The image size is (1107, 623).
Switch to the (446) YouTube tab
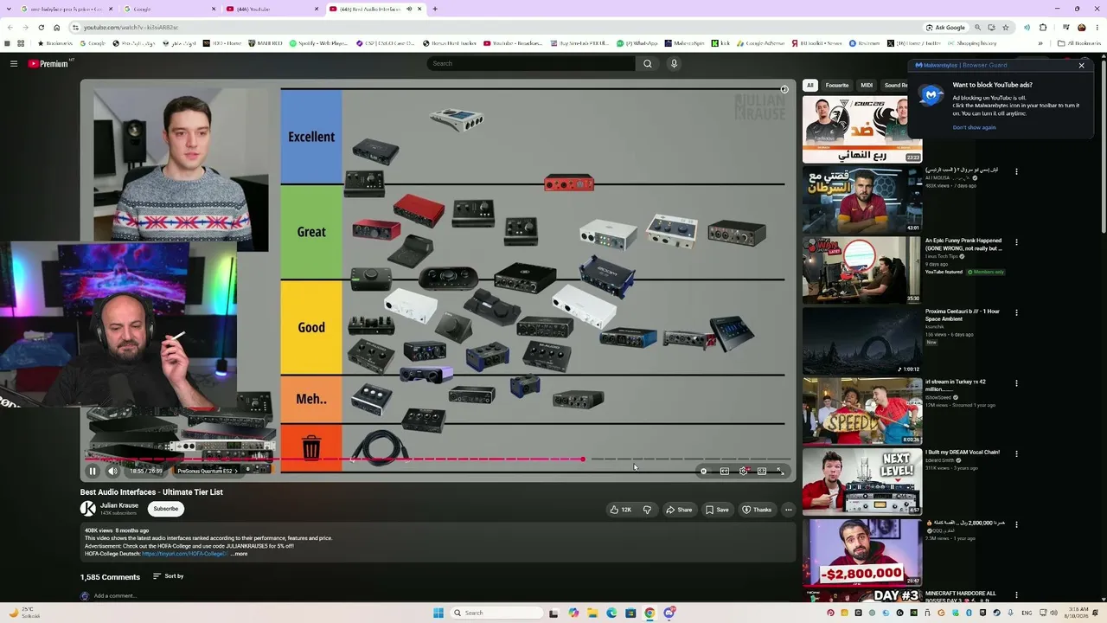[272, 9]
